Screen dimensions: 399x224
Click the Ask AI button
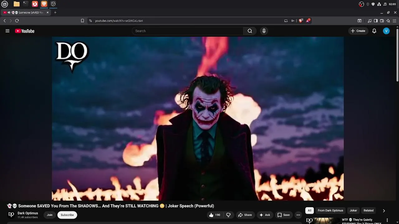[x=265, y=215]
